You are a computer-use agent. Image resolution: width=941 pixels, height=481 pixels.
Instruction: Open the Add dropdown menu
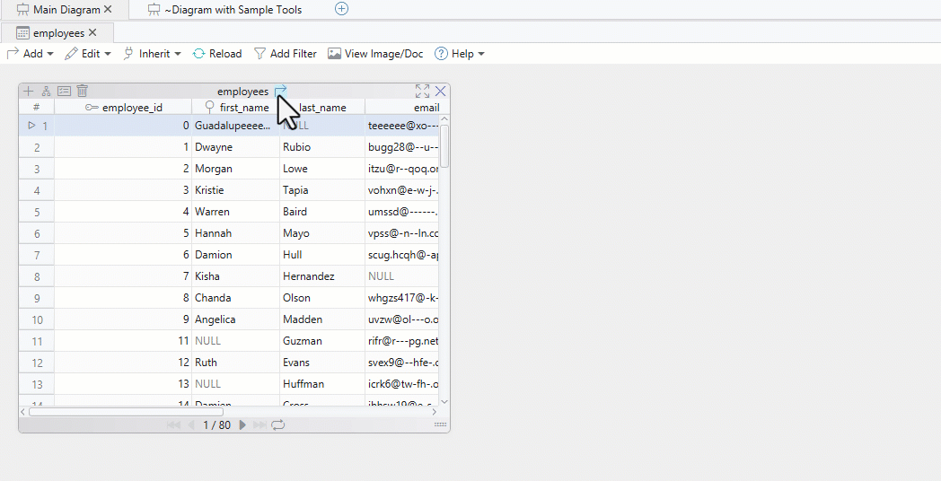click(30, 53)
